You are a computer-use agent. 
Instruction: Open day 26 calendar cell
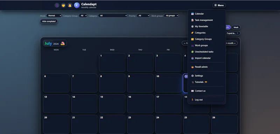coord(224,124)
